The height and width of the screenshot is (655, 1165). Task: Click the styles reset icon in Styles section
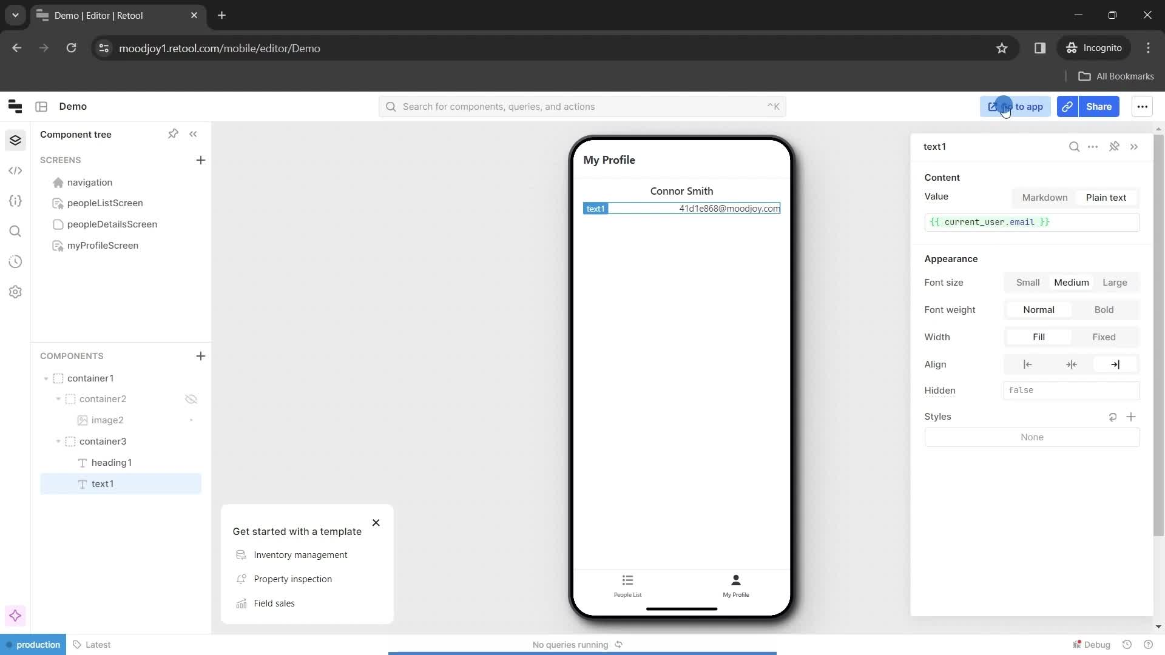coord(1114,417)
